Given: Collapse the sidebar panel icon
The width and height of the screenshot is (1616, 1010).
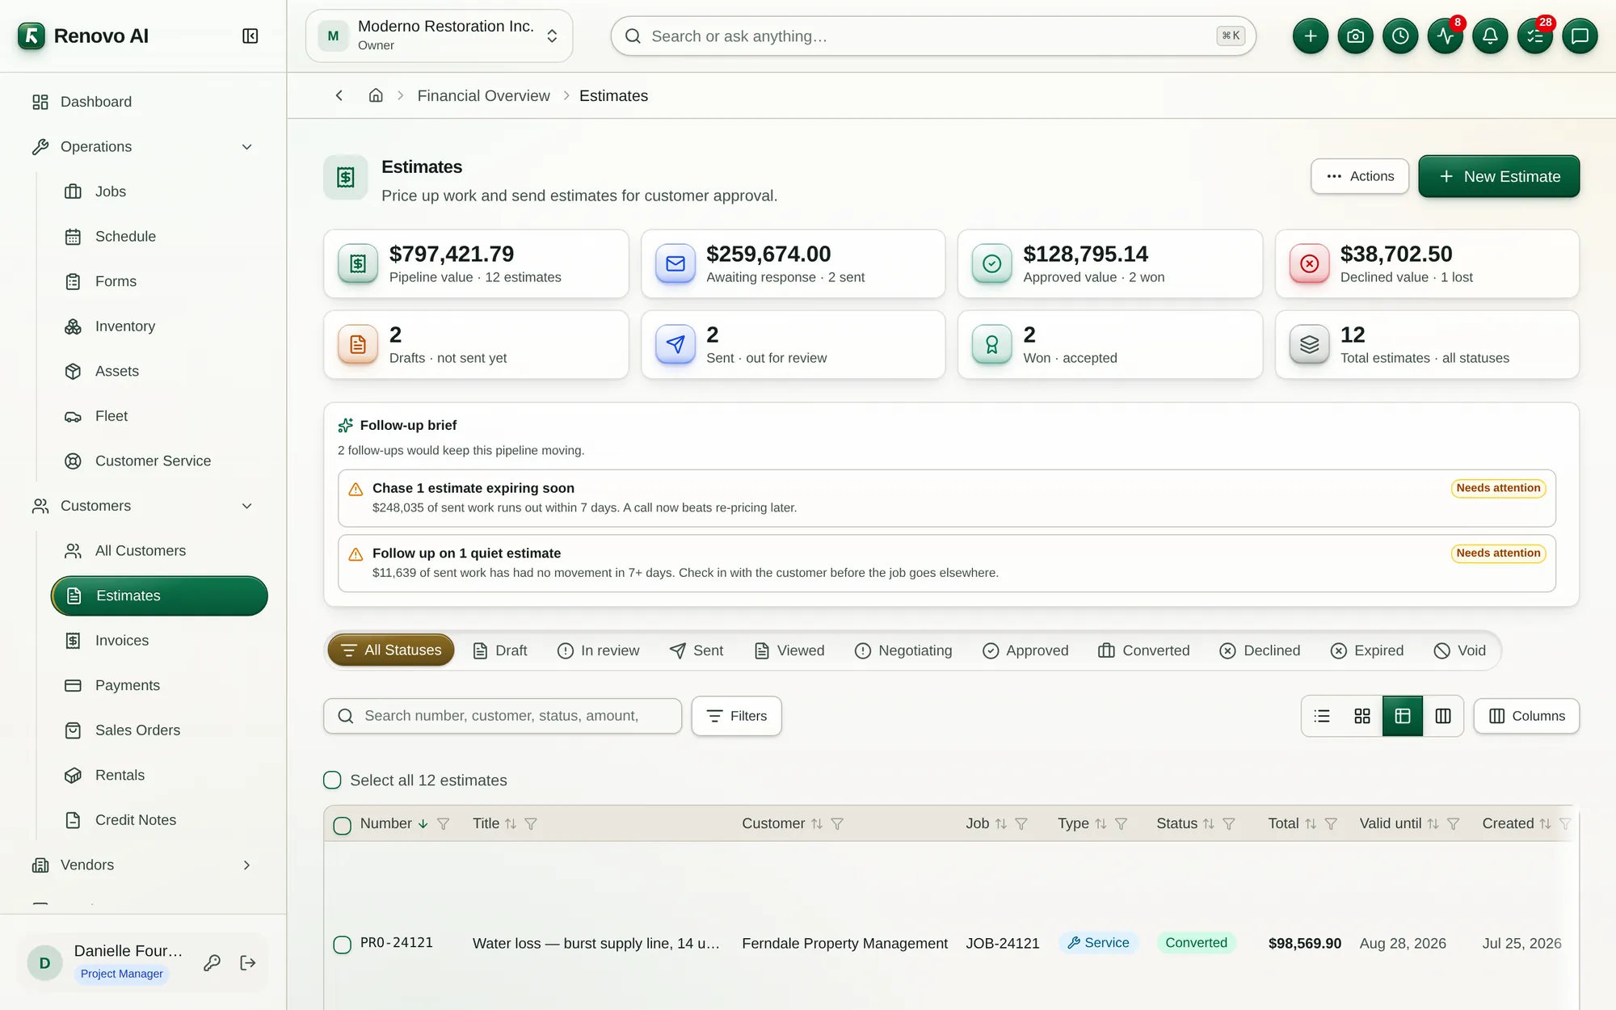Looking at the screenshot, I should click(250, 36).
